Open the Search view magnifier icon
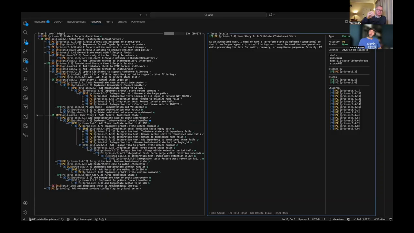Image resolution: width=414 pixels, height=233 pixels. click(25, 32)
